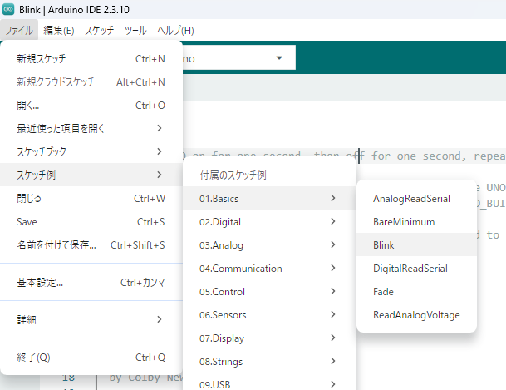Open the AnalogReadSerial example
The height and width of the screenshot is (390, 506).
[416, 198]
